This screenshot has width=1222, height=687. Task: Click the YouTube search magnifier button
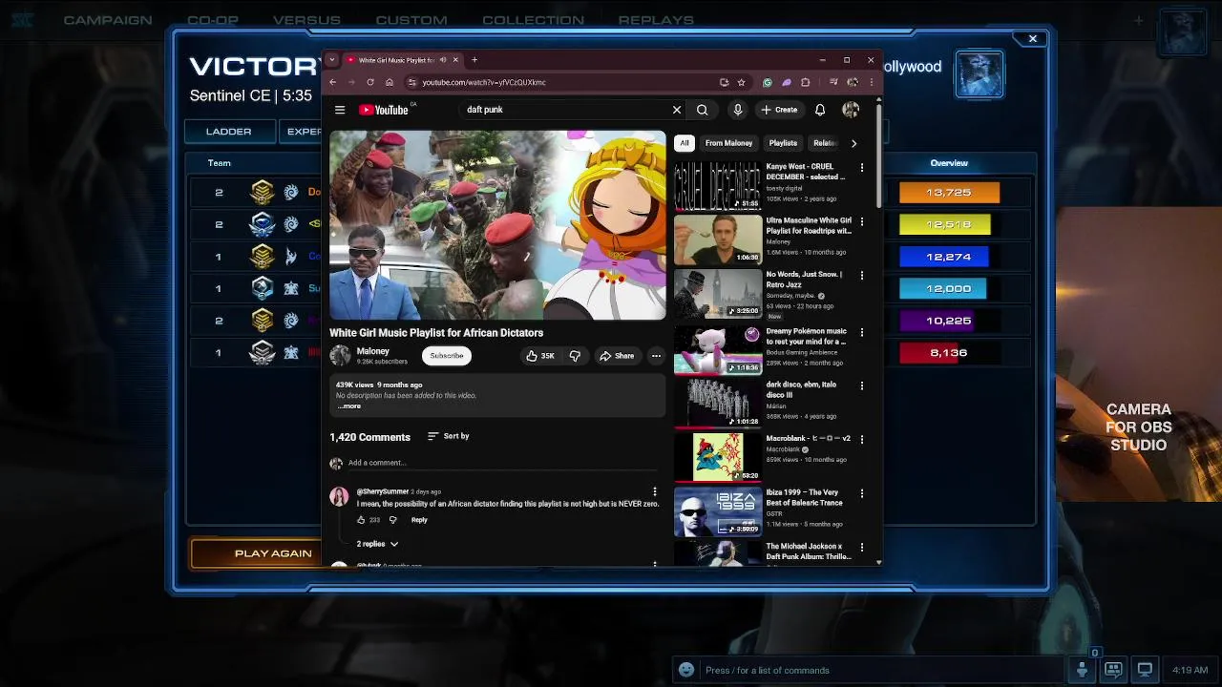pos(703,110)
